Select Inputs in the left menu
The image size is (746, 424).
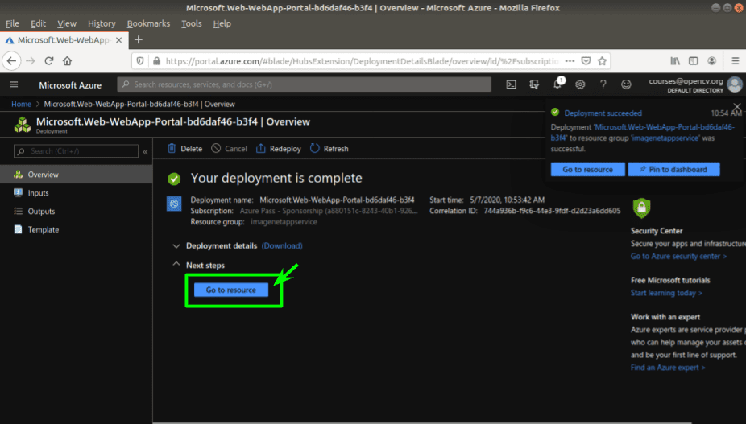click(76, 193)
